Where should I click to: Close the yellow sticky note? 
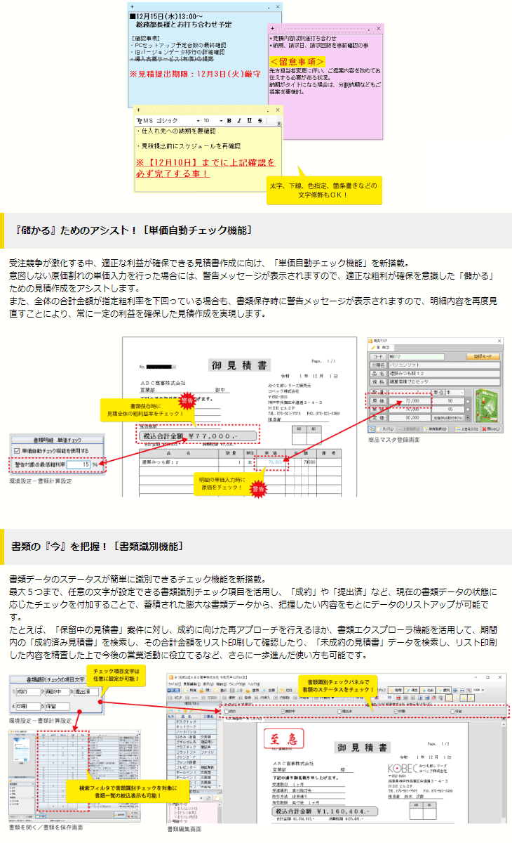(x=278, y=110)
